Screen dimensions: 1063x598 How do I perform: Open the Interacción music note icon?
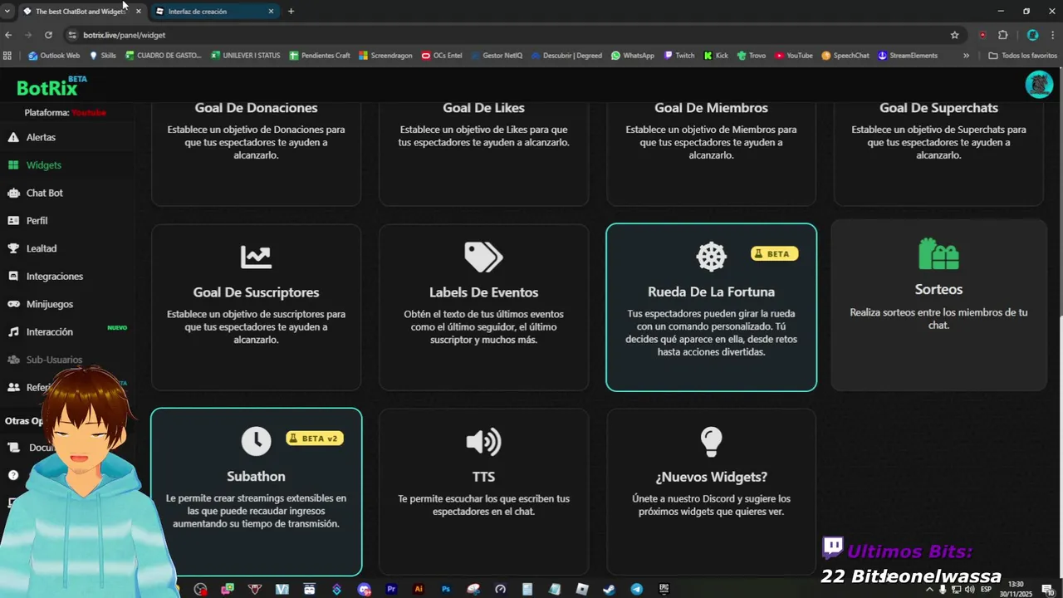point(13,332)
